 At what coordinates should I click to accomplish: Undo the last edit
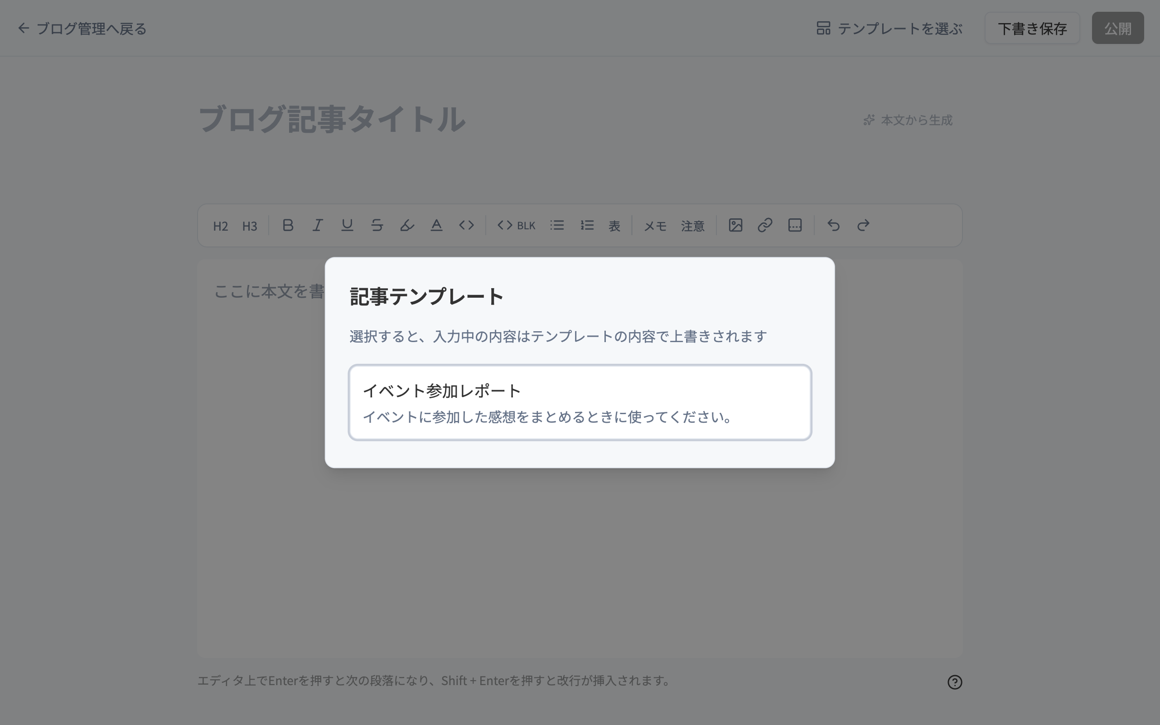coord(834,225)
